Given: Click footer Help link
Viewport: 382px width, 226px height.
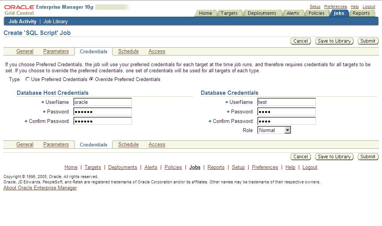Looking at the screenshot, I should (290, 167).
